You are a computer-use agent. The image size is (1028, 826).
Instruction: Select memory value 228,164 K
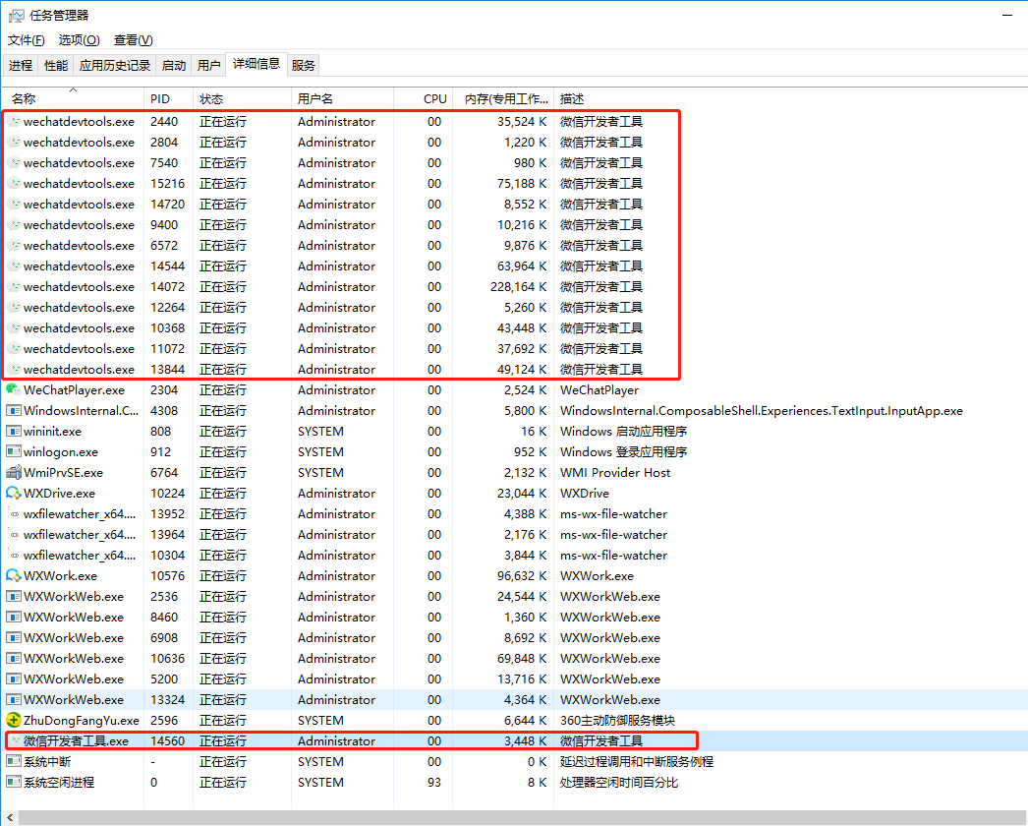point(518,287)
